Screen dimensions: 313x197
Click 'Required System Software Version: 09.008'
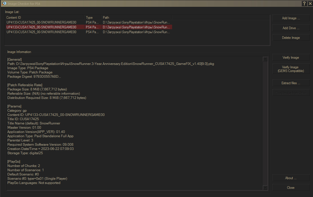[40, 145]
